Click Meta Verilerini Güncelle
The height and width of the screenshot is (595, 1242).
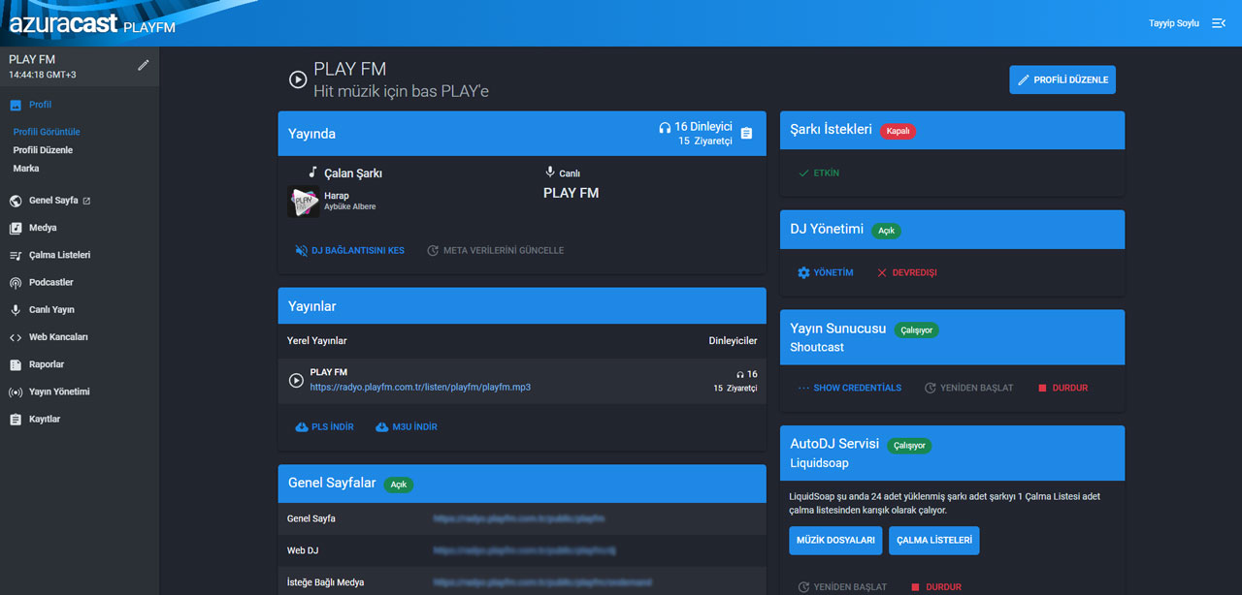point(495,250)
